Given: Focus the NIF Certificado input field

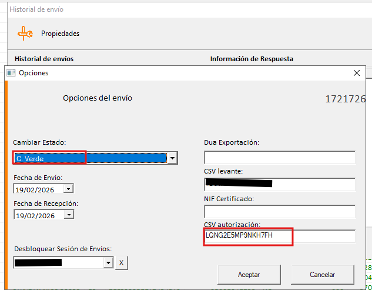Looking at the screenshot, I should [280, 212].
